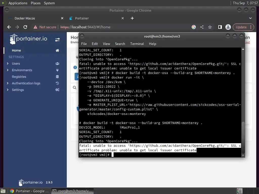Screen dimensions: 259x194
Task: Expand the Users sidebar section chevron
Action: tap(8, 63)
